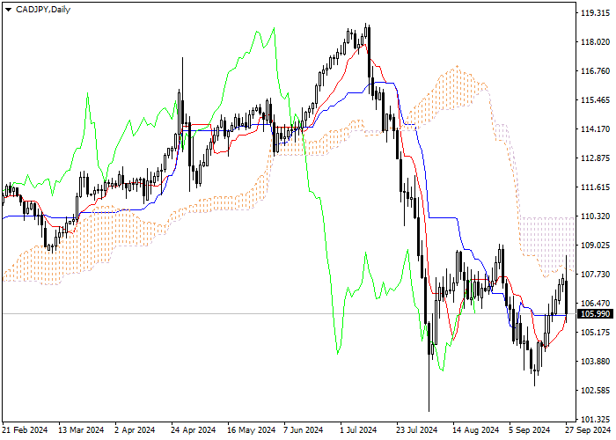Click the 16 May 2024 date label
Screen dimensions: 616x440
tap(251, 430)
